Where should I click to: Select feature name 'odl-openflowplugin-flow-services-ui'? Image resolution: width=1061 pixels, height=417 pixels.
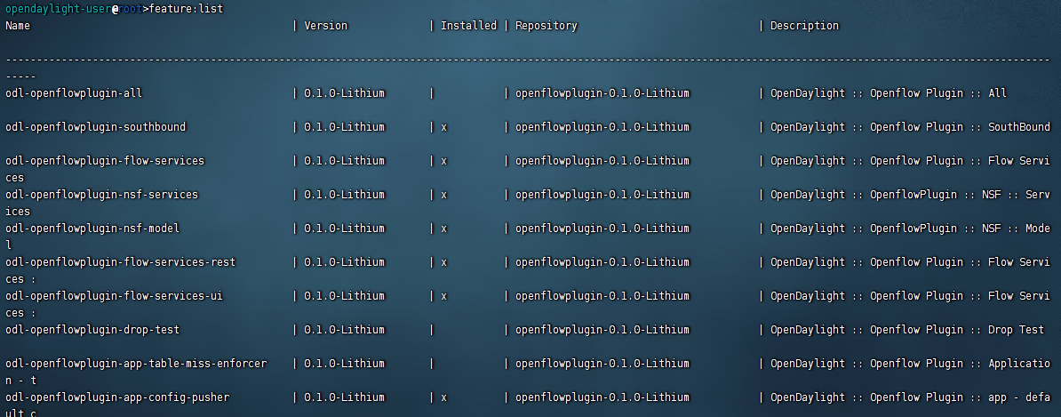pos(115,296)
